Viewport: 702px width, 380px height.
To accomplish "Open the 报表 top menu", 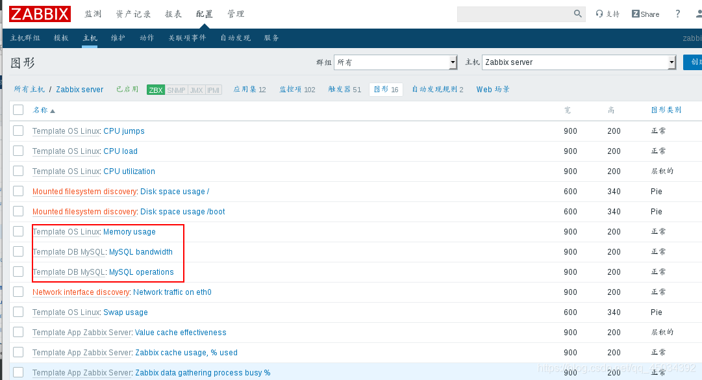I will pyautogui.click(x=173, y=14).
